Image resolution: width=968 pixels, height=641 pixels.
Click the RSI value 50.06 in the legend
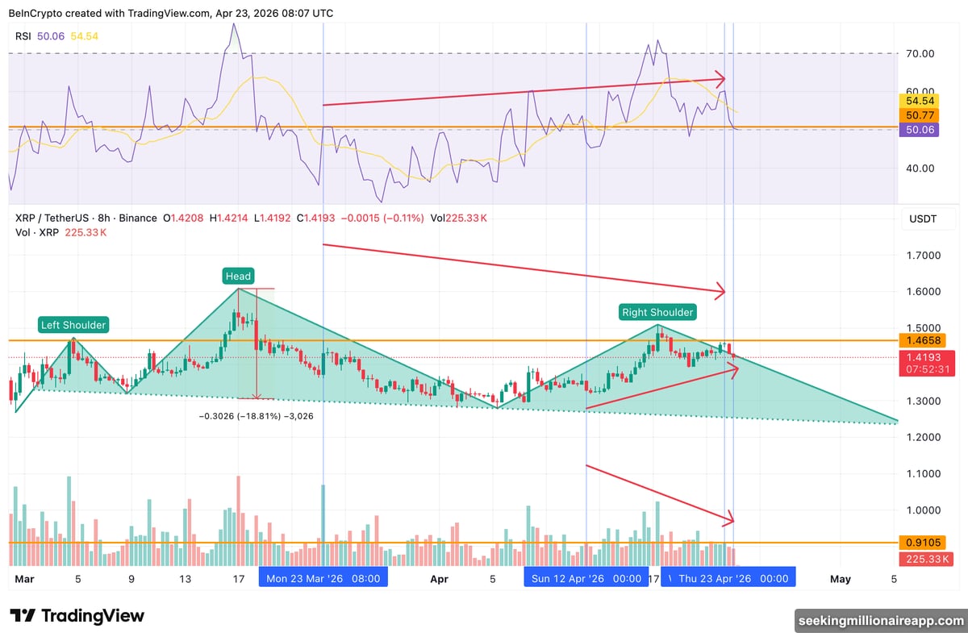coord(50,35)
